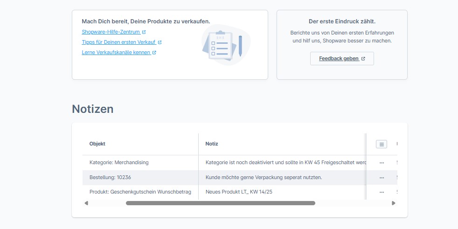This screenshot has width=458, height=229.
Task: Click the note text Neues Produkt LT_ KW 14/25
Action: click(238, 192)
